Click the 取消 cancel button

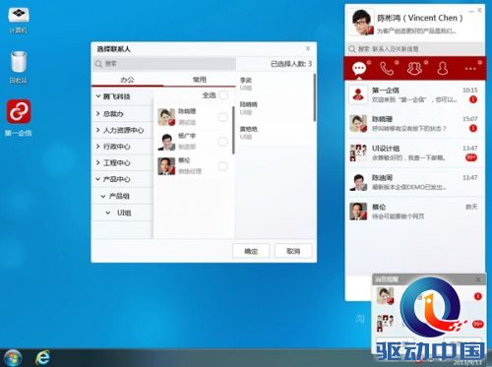[293, 251]
